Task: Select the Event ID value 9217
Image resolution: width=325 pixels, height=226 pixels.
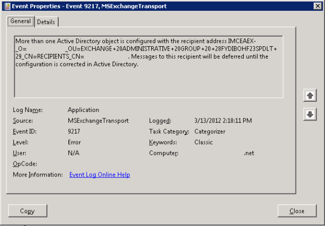Action: pyautogui.click(x=74, y=132)
